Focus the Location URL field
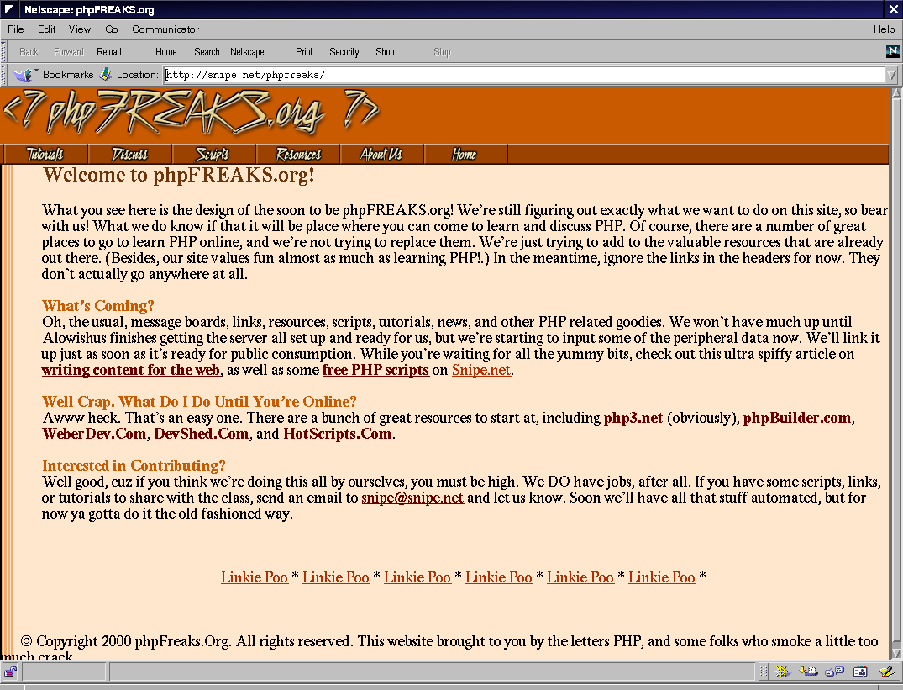Image resolution: width=903 pixels, height=690 pixels. point(524,75)
